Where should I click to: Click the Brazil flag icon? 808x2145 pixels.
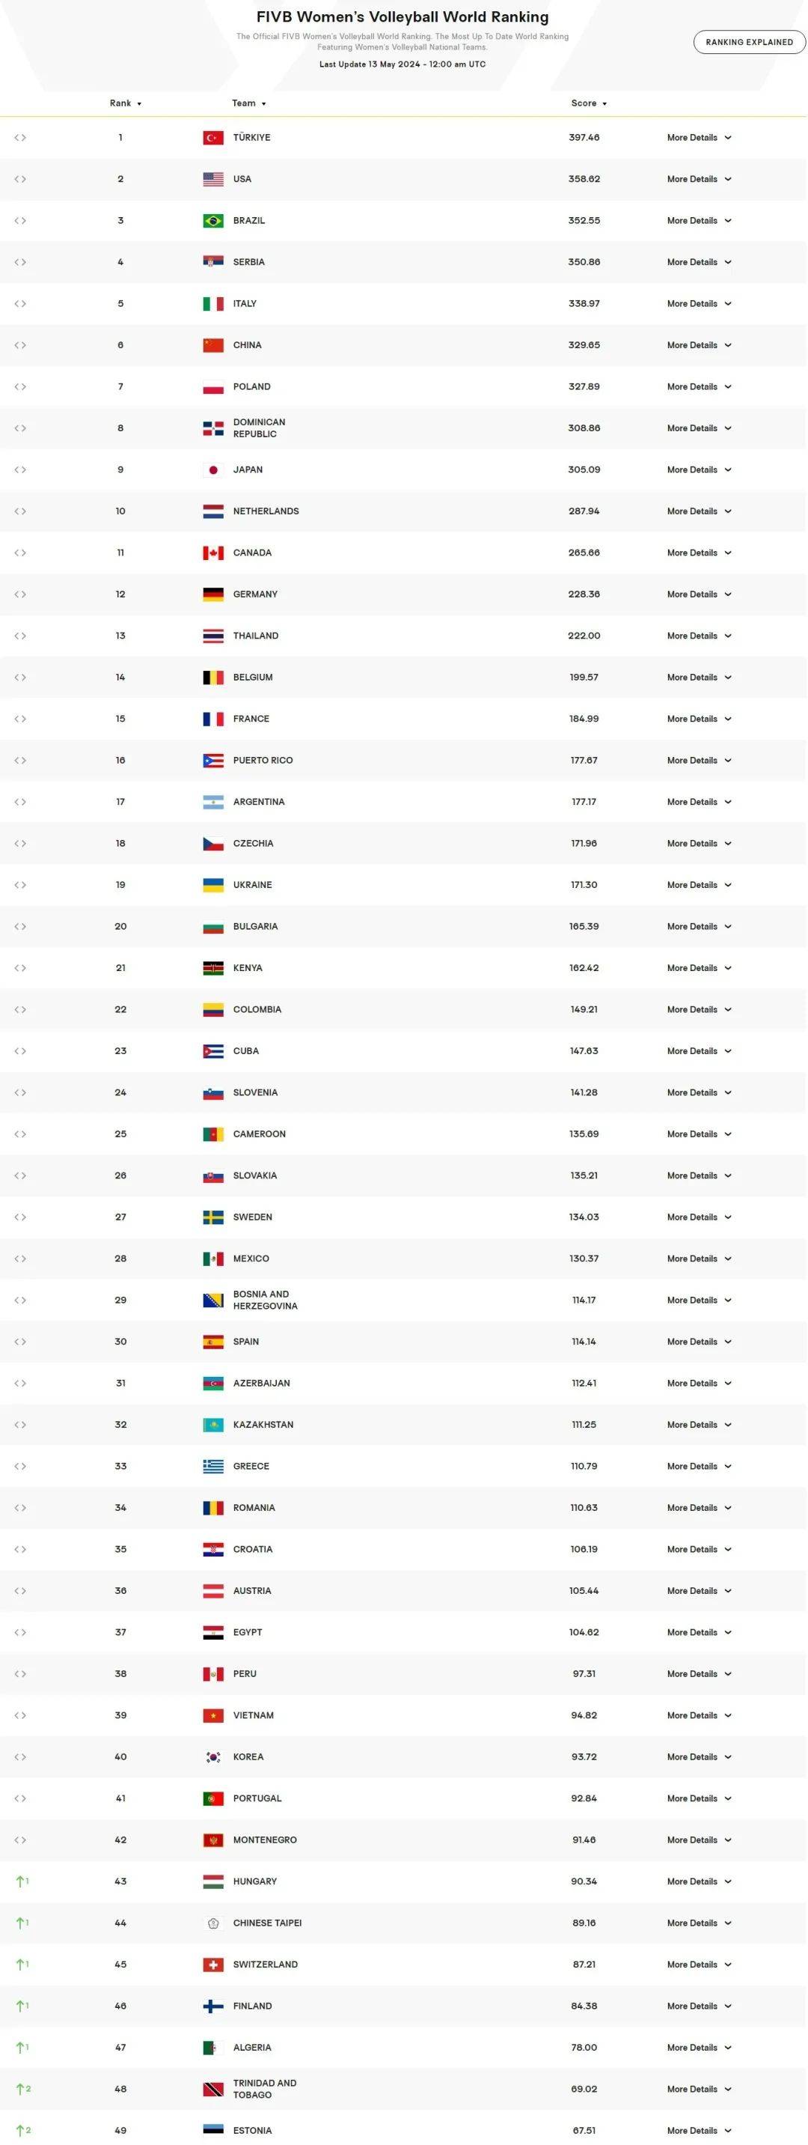click(213, 221)
